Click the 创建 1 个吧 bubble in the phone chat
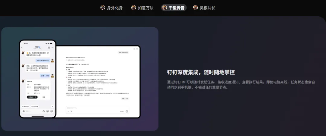Viewport: 326px width, 136px height. click(45, 76)
